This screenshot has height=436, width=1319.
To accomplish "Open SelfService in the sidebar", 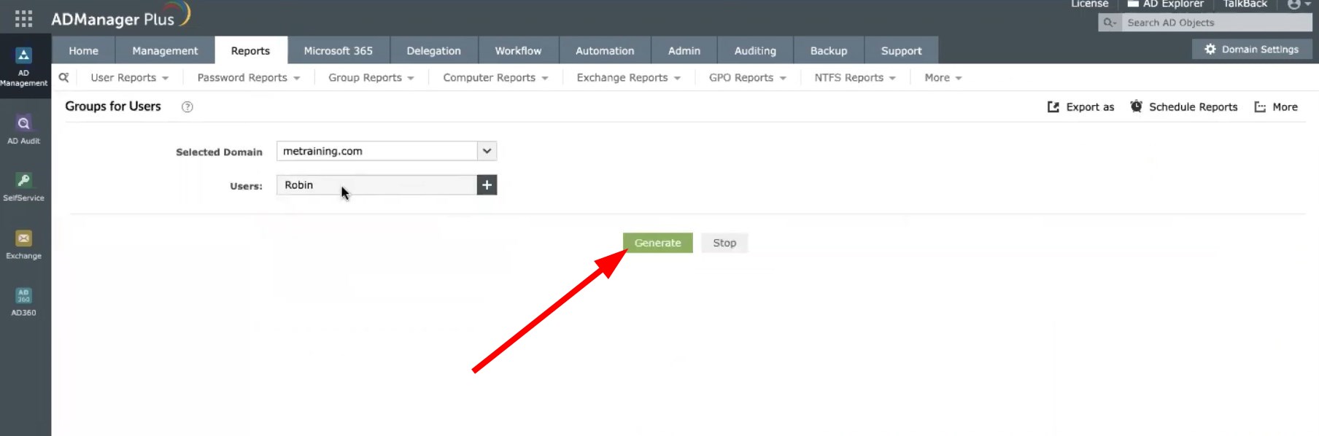I will (x=24, y=187).
